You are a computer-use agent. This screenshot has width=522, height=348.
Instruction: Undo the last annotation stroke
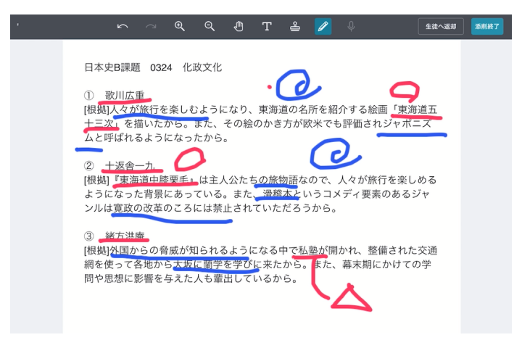point(123,26)
